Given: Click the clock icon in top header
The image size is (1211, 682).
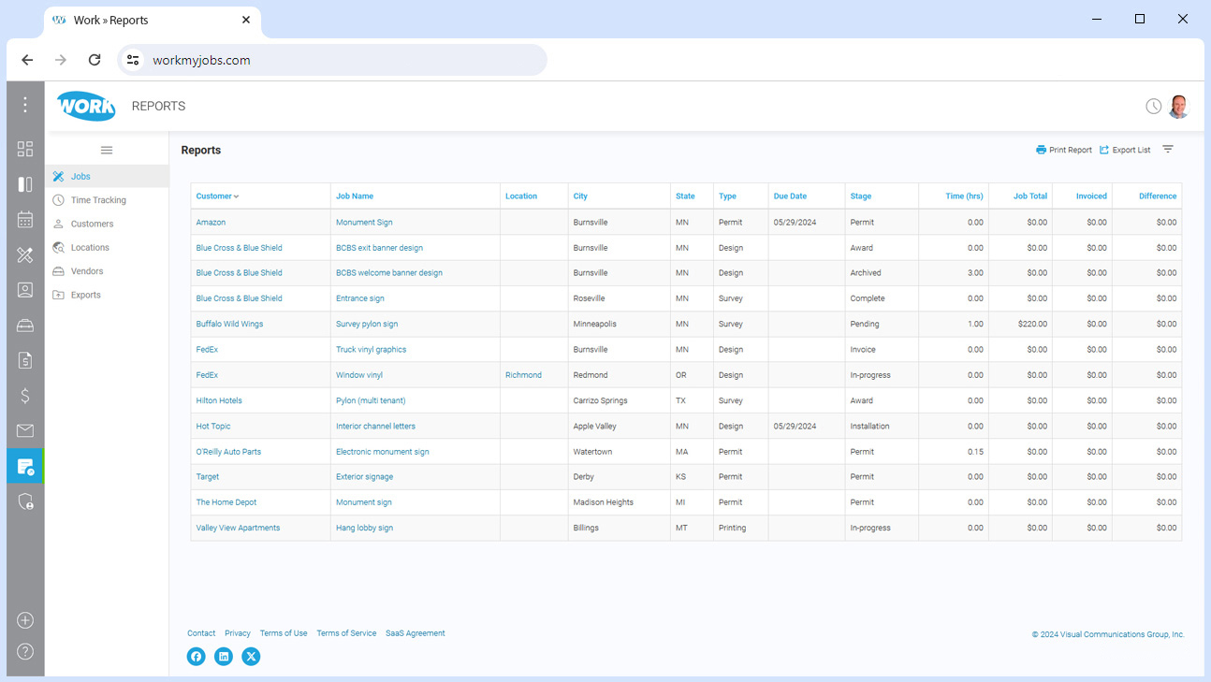Looking at the screenshot, I should point(1154,107).
